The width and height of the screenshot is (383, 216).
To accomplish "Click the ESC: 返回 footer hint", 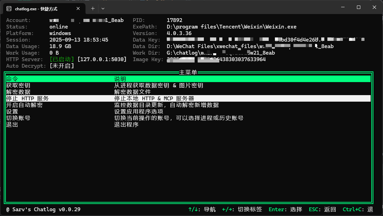I will coord(322,209).
